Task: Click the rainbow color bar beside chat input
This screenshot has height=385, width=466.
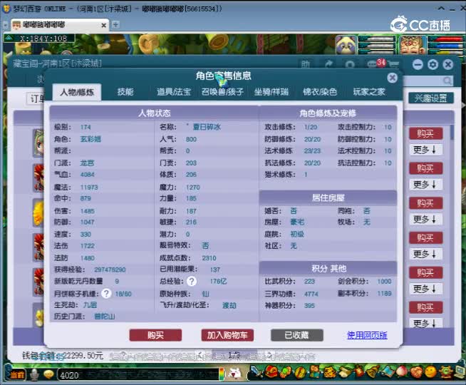Action: tap(222, 374)
